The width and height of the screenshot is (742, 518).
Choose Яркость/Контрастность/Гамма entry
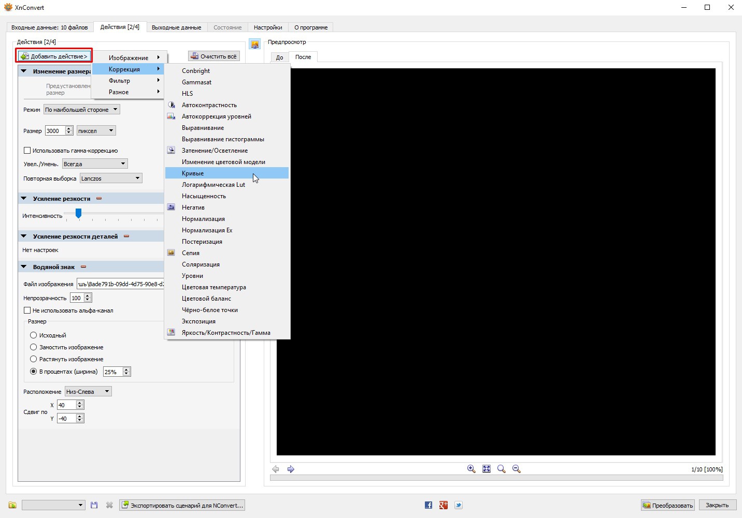tap(227, 333)
